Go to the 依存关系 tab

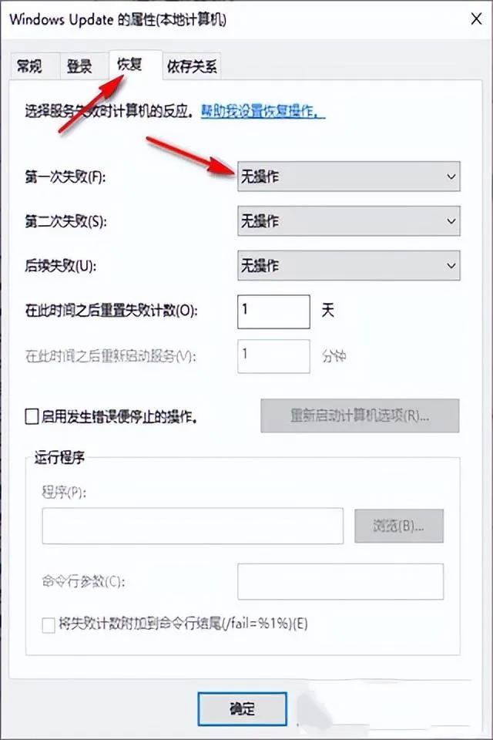coord(193,67)
